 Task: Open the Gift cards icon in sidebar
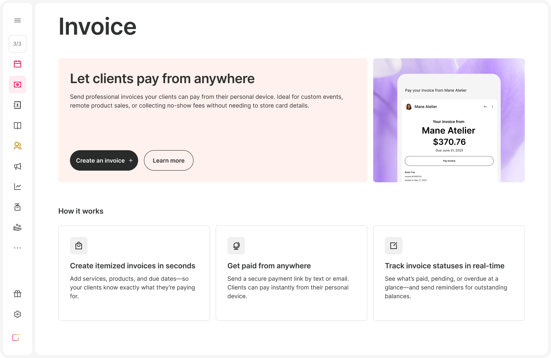[x=17, y=294]
